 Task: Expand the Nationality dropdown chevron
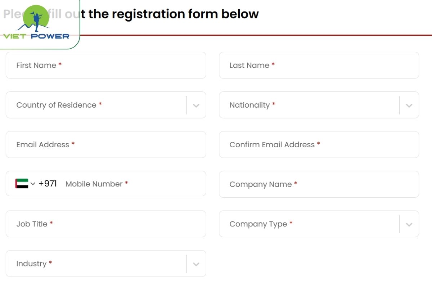409,105
